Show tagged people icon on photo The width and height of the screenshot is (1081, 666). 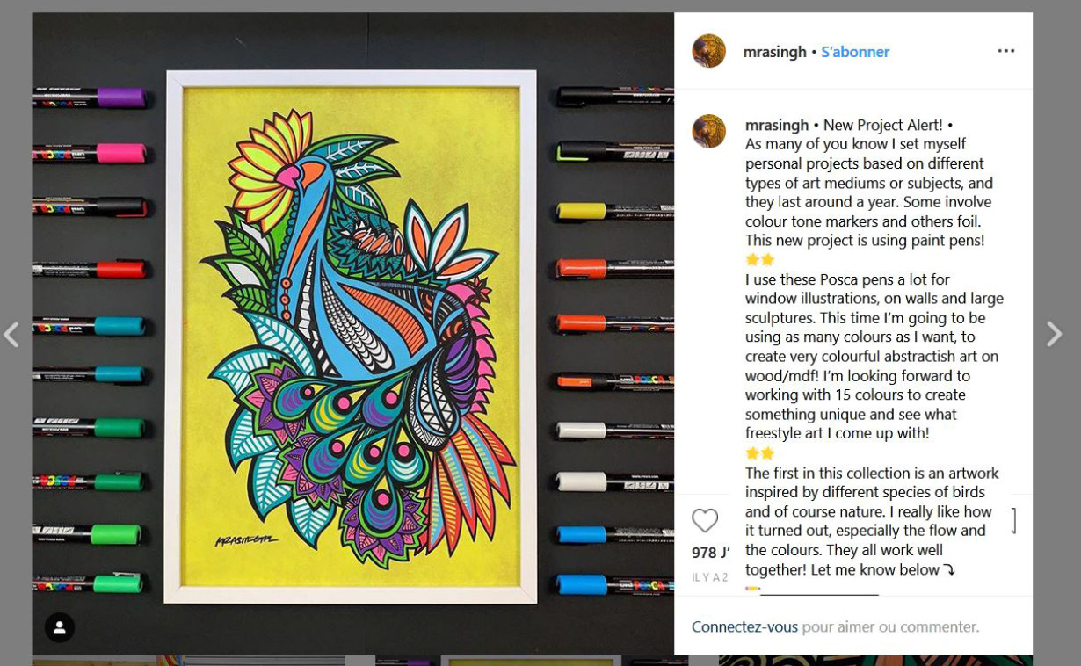[x=60, y=627]
